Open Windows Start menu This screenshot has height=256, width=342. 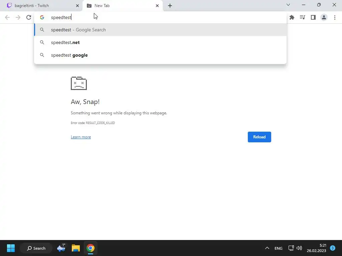[11, 248]
